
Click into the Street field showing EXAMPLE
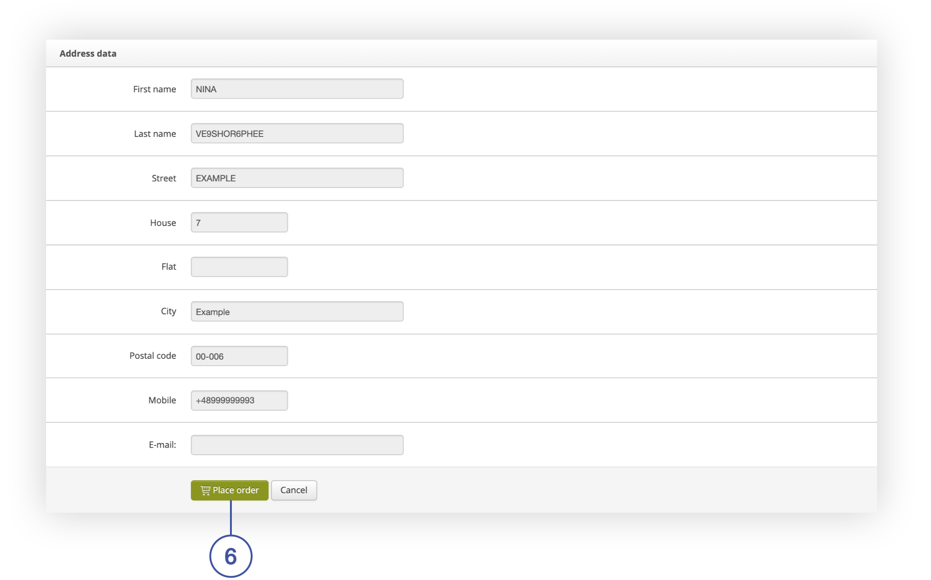pyautogui.click(x=297, y=178)
